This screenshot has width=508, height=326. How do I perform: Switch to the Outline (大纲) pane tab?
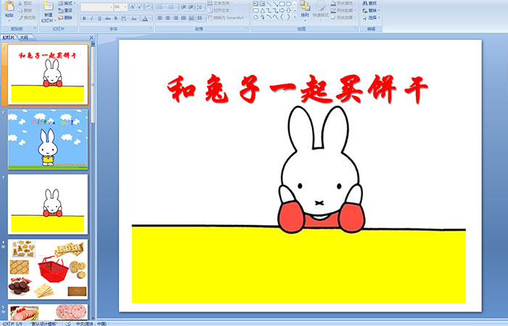point(24,38)
